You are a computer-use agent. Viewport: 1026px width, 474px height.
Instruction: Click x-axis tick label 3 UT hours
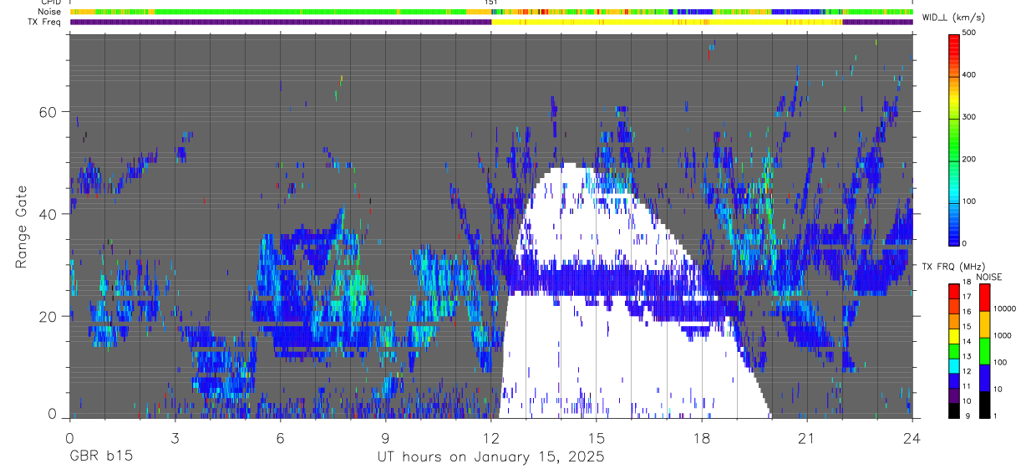tap(175, 438)
